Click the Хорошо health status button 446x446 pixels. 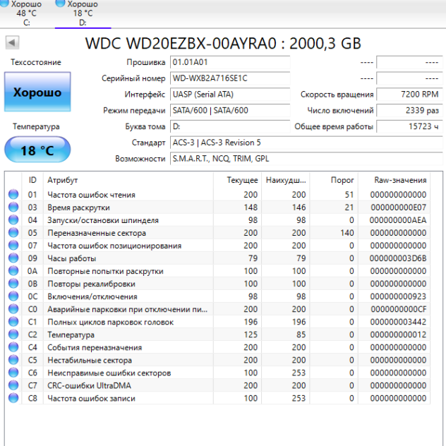[x=37, y=92]
